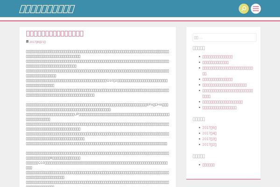Open the pink article headline link
Viewport: 280px width, 187px height.
[x=55, y=34]
